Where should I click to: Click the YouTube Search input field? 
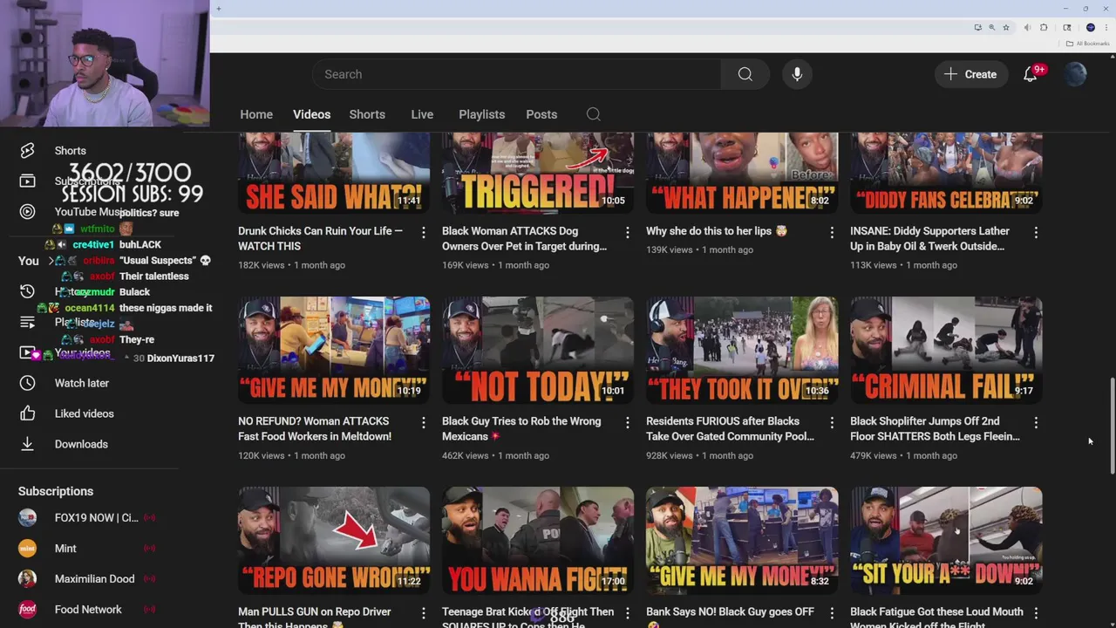pos(516,74)
